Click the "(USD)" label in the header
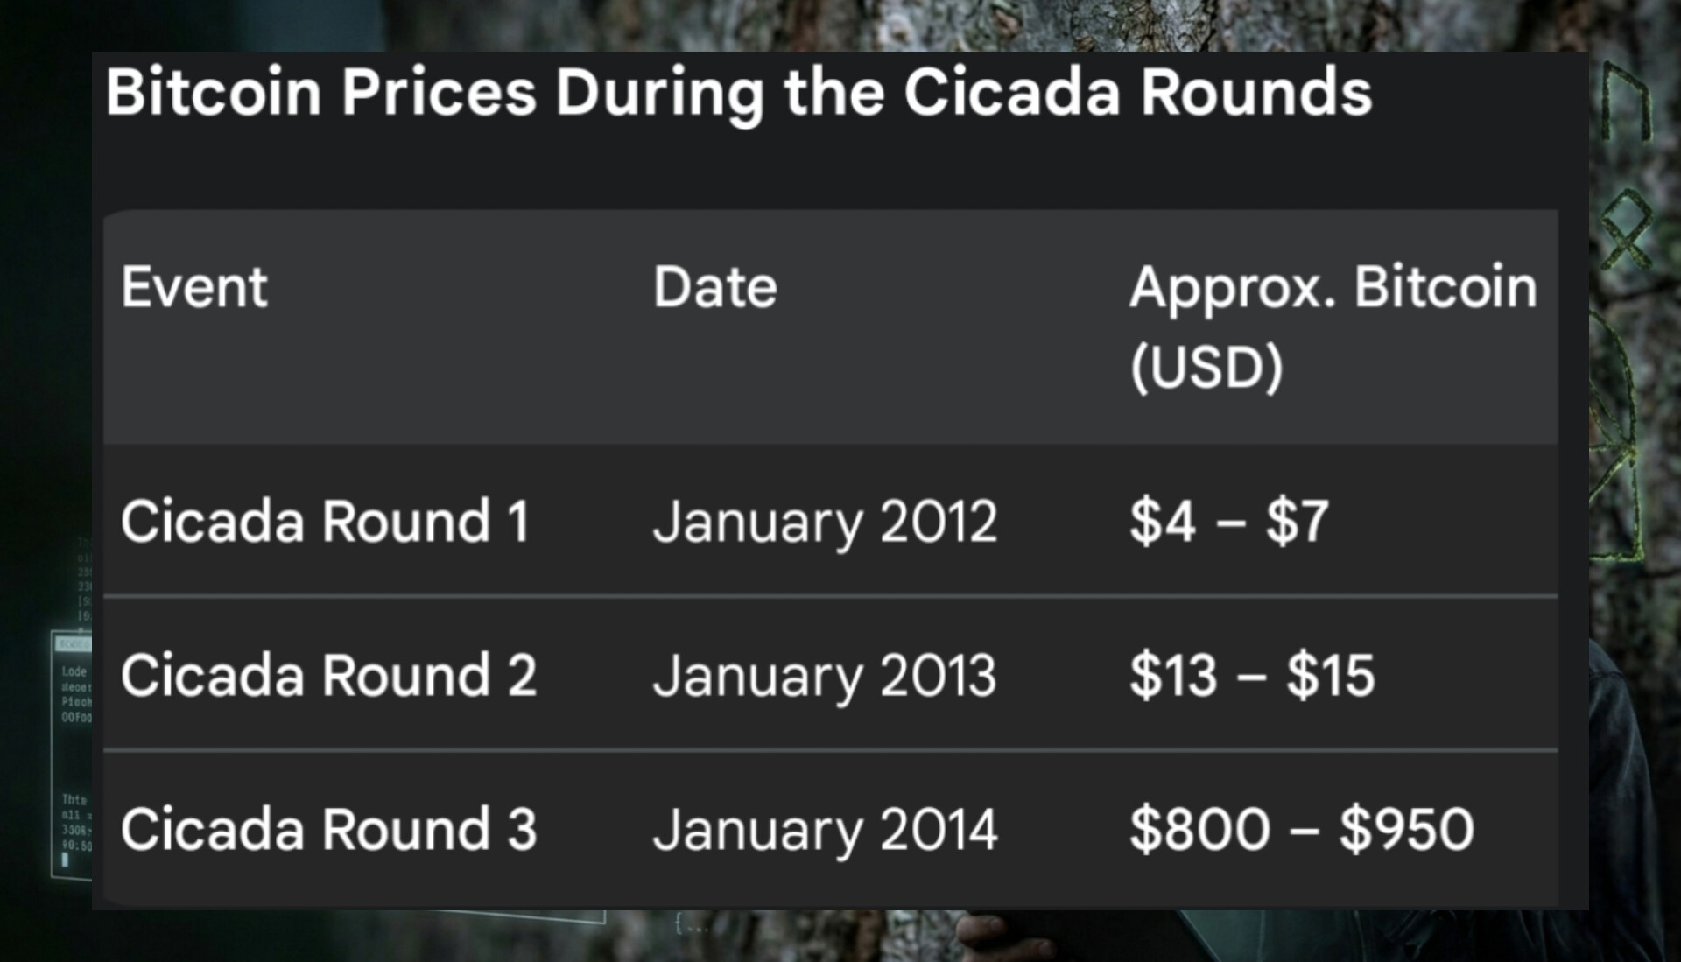The height and width of the screenshot is (962, 1681). [1206, 366]
